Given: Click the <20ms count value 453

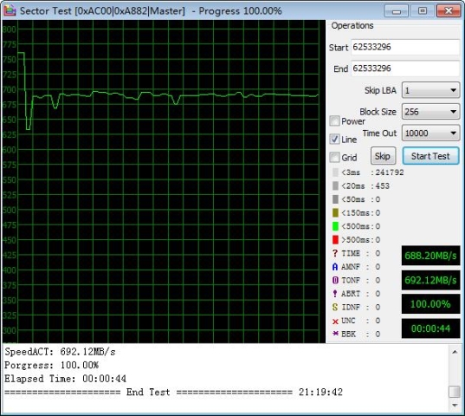Looking at the screenshot, I should (383, 185).
